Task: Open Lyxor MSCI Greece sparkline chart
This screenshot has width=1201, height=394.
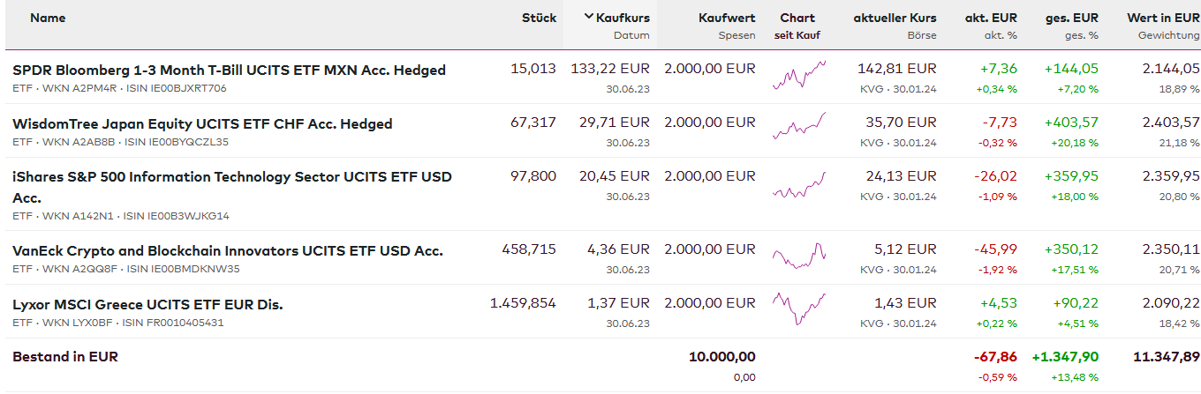Action: pos(798,309)
